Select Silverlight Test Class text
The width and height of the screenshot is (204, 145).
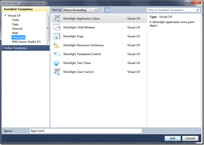click(x=77, y=63)
